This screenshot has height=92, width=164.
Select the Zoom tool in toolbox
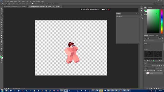click(x=2, y=51)
